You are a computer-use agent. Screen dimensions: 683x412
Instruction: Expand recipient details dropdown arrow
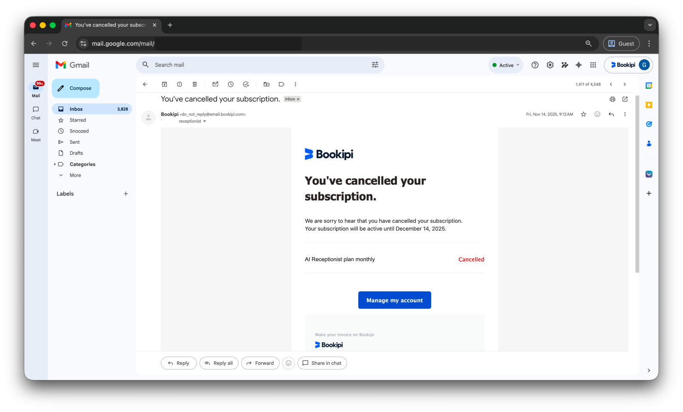(205, 121)
